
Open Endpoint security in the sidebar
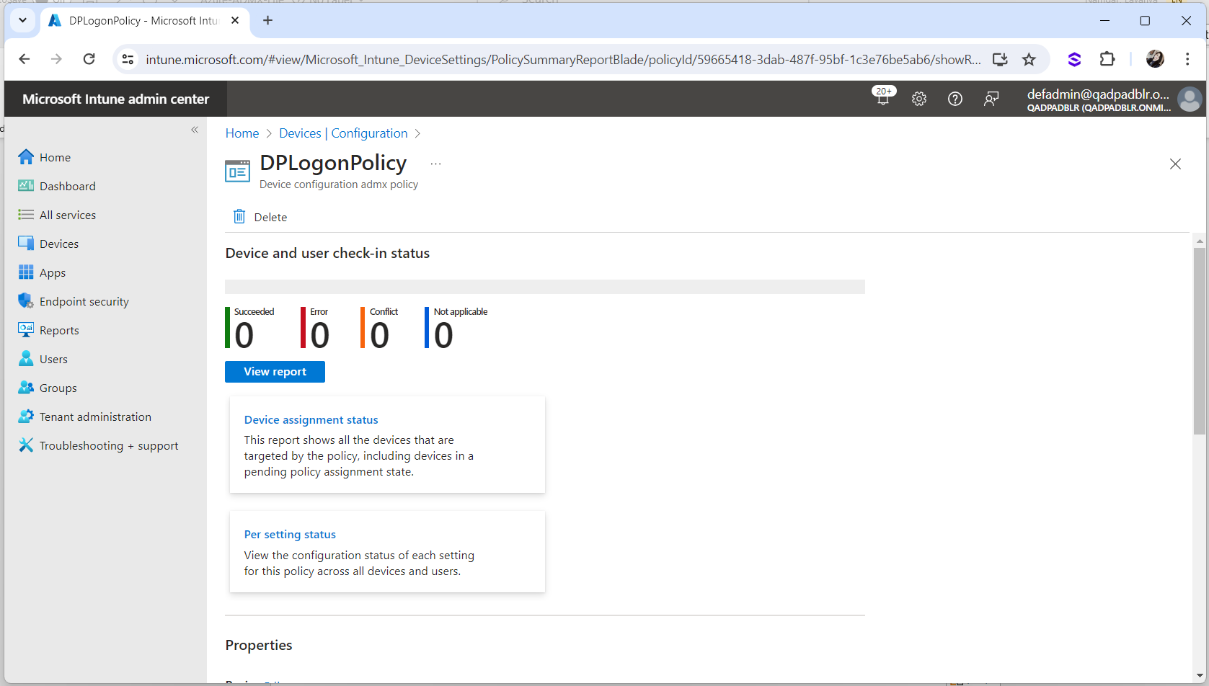73,301
